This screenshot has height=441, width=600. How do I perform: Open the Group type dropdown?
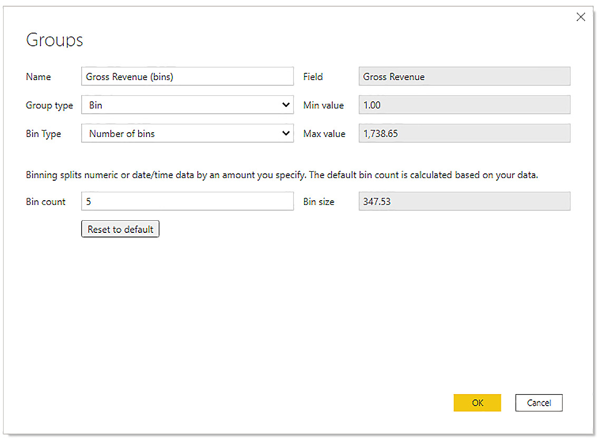coord(187,105)
